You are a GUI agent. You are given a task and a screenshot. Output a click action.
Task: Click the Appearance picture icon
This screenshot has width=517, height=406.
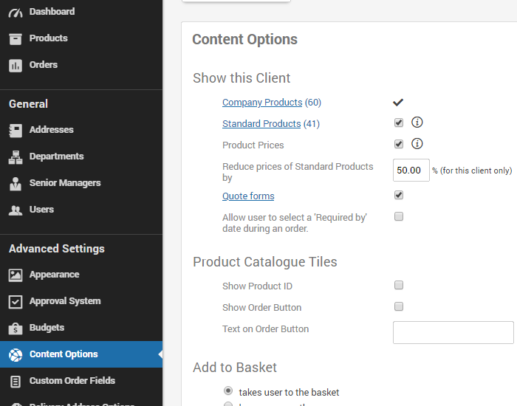click(16, 275)
